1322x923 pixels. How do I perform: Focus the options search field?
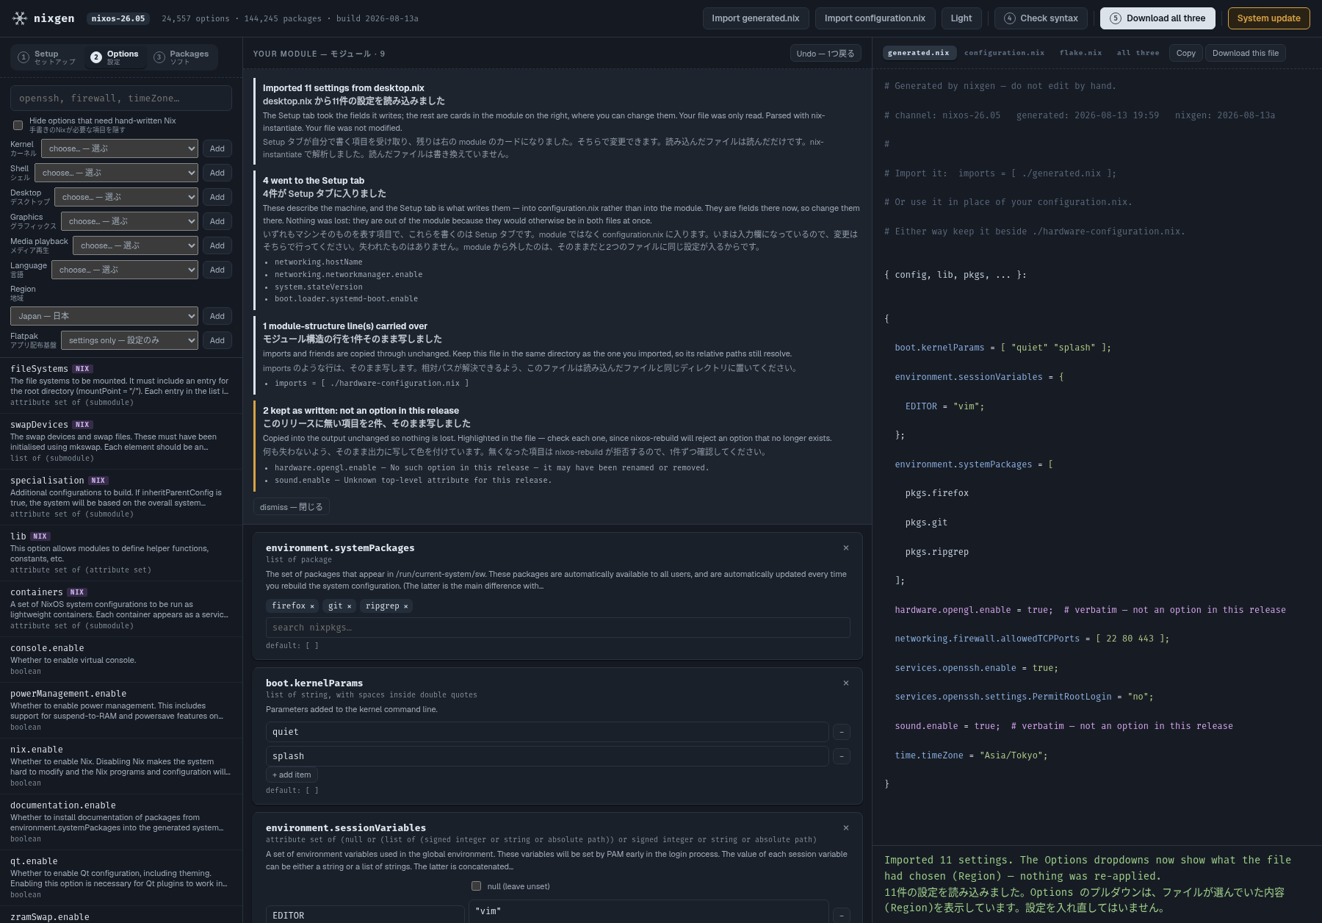tap(121, 98)
